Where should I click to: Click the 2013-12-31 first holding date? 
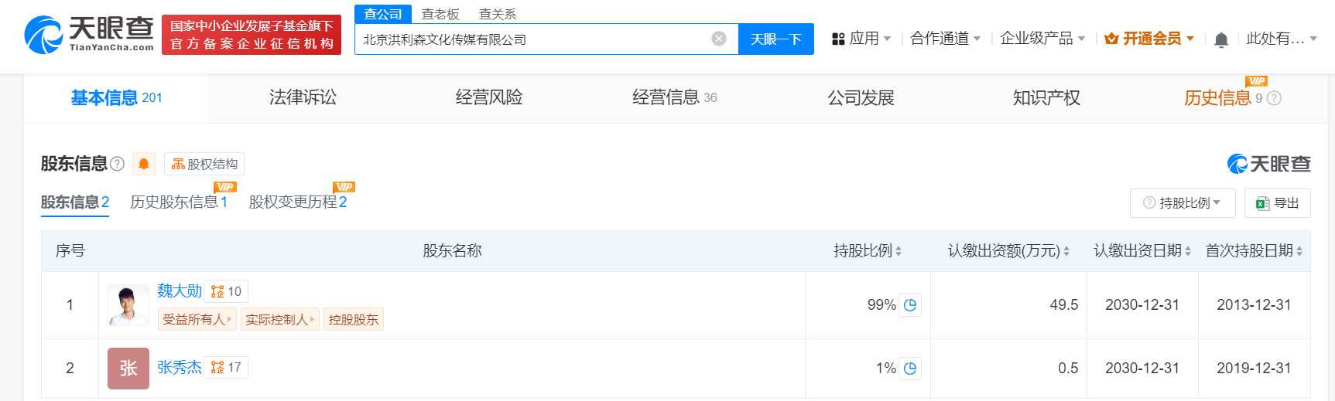(1254, 305)
